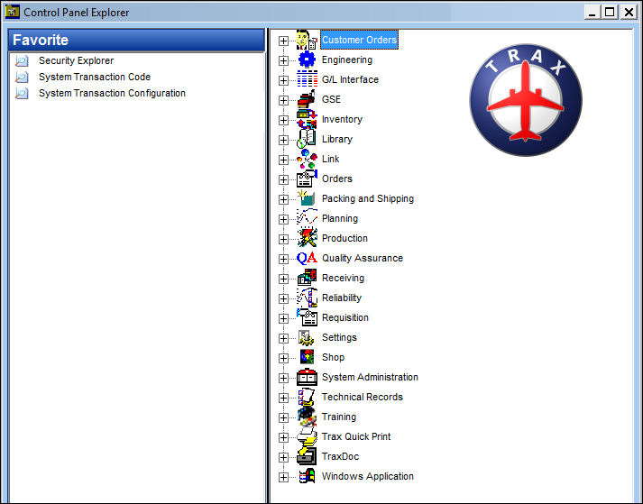Select the Quality Assurance label
The height and width of the screenshot is (504, 643).
coord(363,258)
